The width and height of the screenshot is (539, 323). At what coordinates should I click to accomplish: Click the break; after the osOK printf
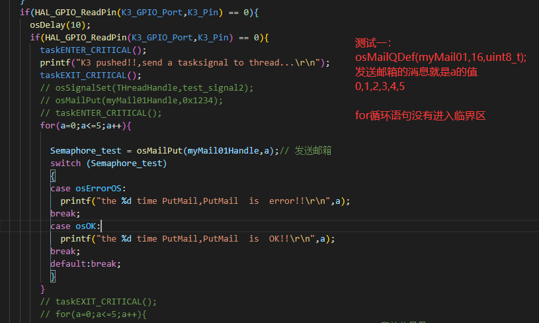coord(65,252)
